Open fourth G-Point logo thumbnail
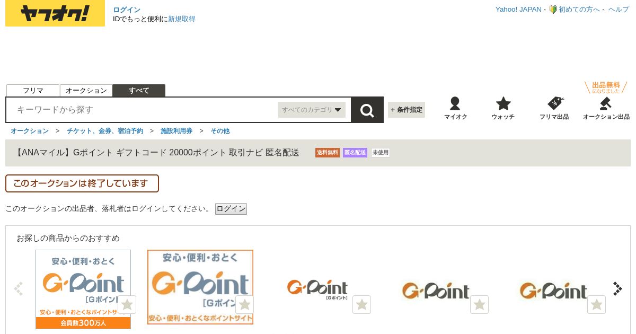The height and width of the screenshot is (334, 636). point(436,291)
